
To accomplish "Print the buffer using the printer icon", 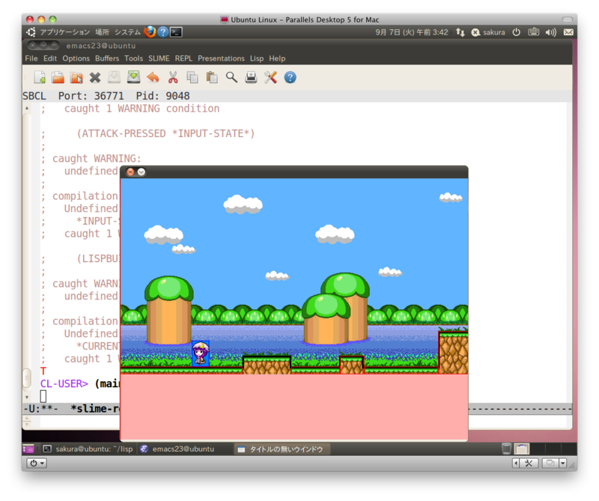I will click(251, 78).
